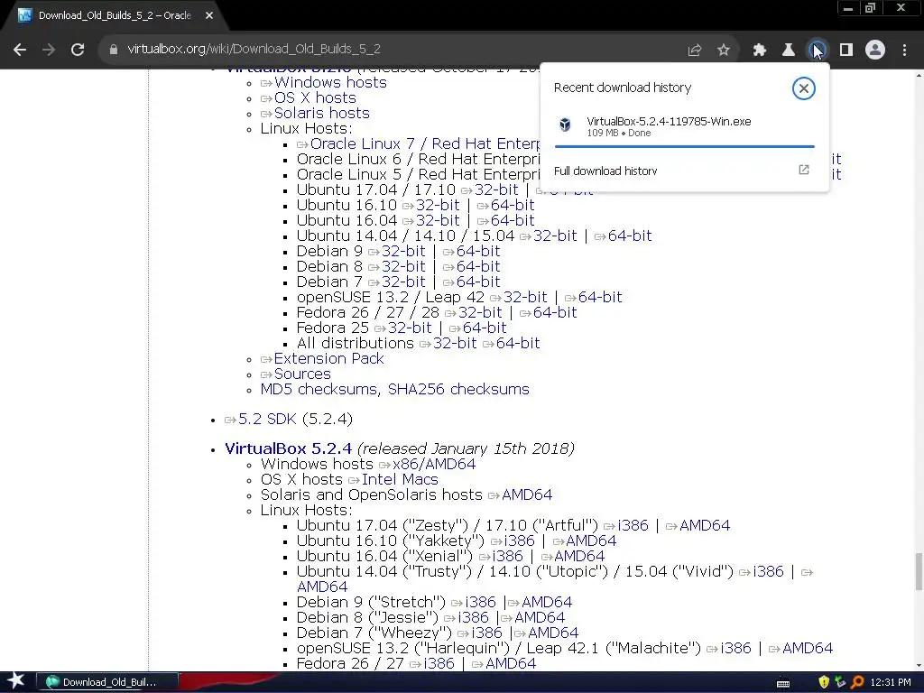924x693 pixels.
Task: Open Fedora 25 64-bit link
Action: click(x=485, y=328)
